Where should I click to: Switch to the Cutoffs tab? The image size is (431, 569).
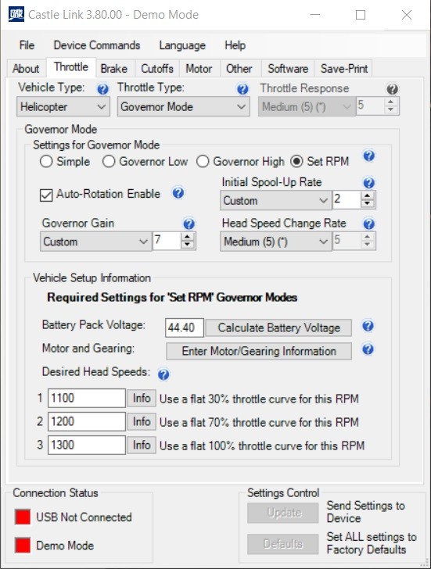click(x=157, y=68)
